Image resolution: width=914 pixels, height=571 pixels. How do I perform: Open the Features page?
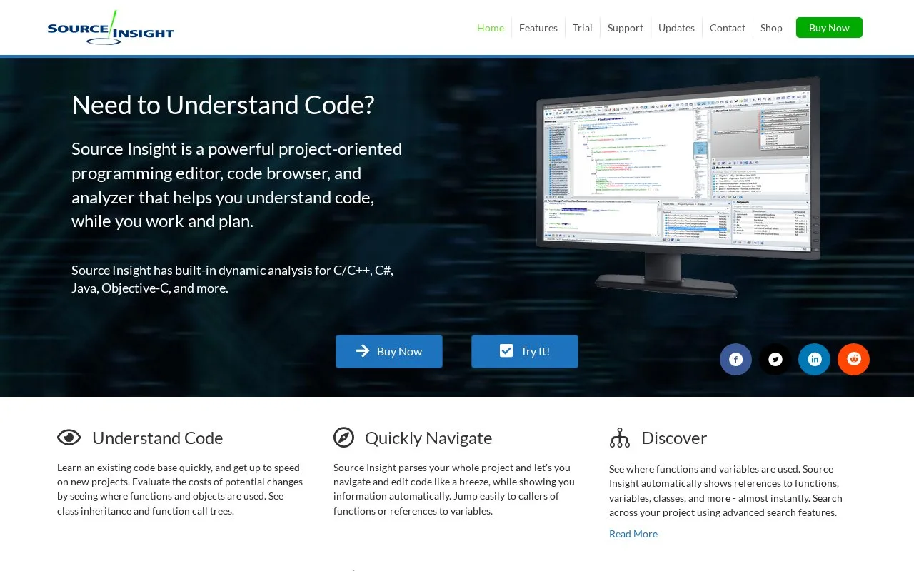(538, 28)
